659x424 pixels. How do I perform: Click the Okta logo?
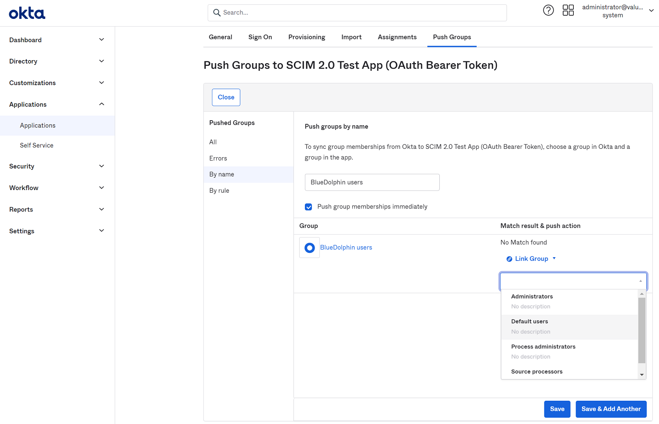[x=27, y=13]
